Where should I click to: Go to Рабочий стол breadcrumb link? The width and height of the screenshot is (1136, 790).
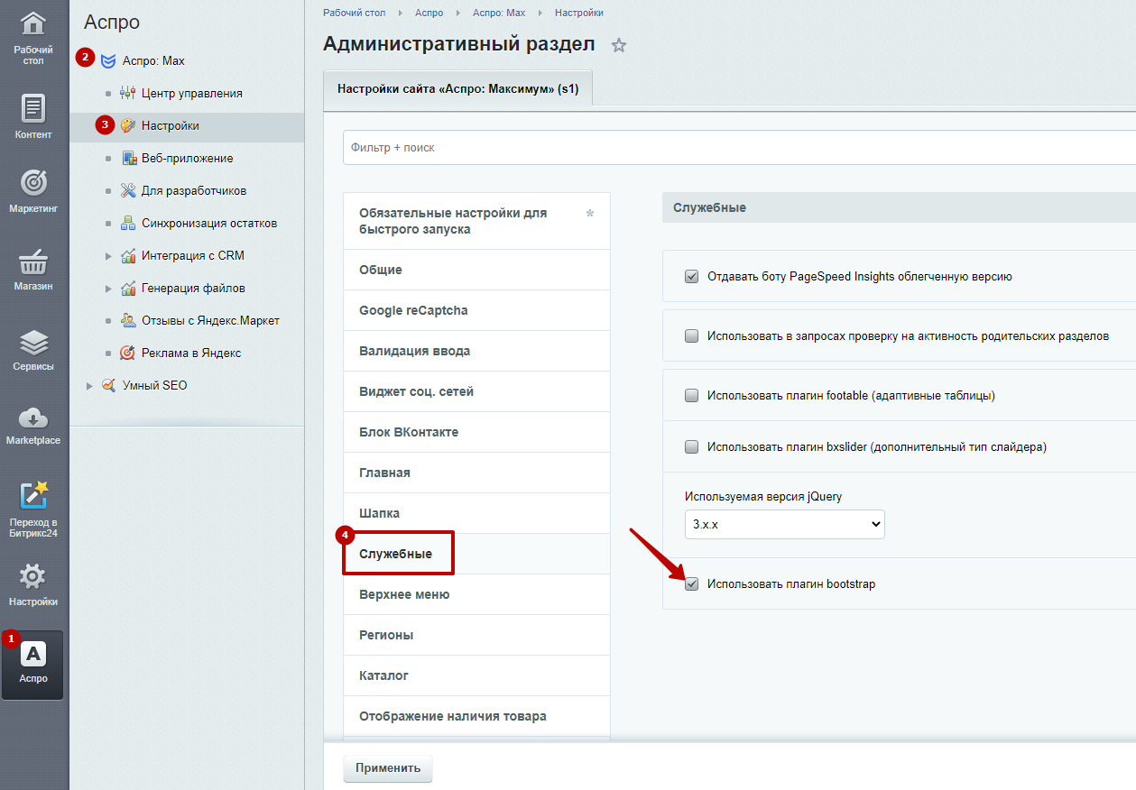pyautogui.click(x=356, y=13)
